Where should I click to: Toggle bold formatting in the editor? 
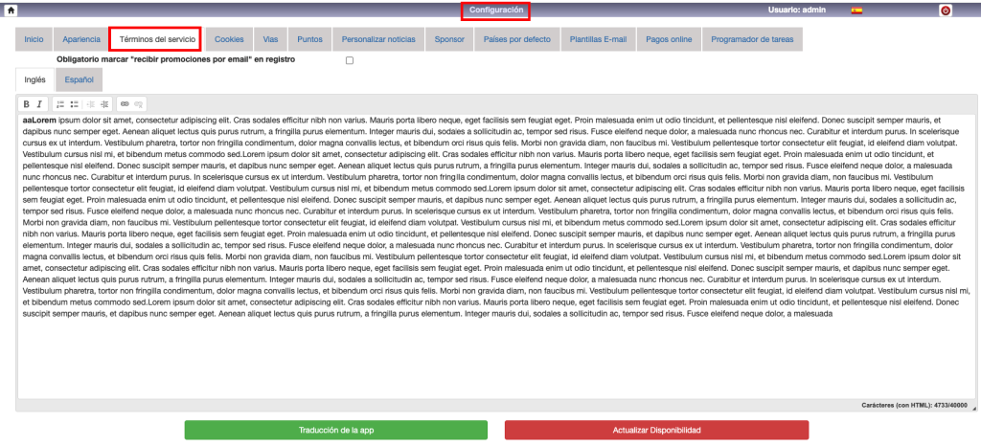click(27, 103)
